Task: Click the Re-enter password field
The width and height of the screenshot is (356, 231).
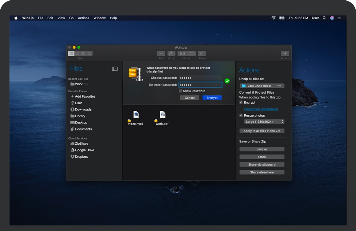Action: tap(200, 85)
